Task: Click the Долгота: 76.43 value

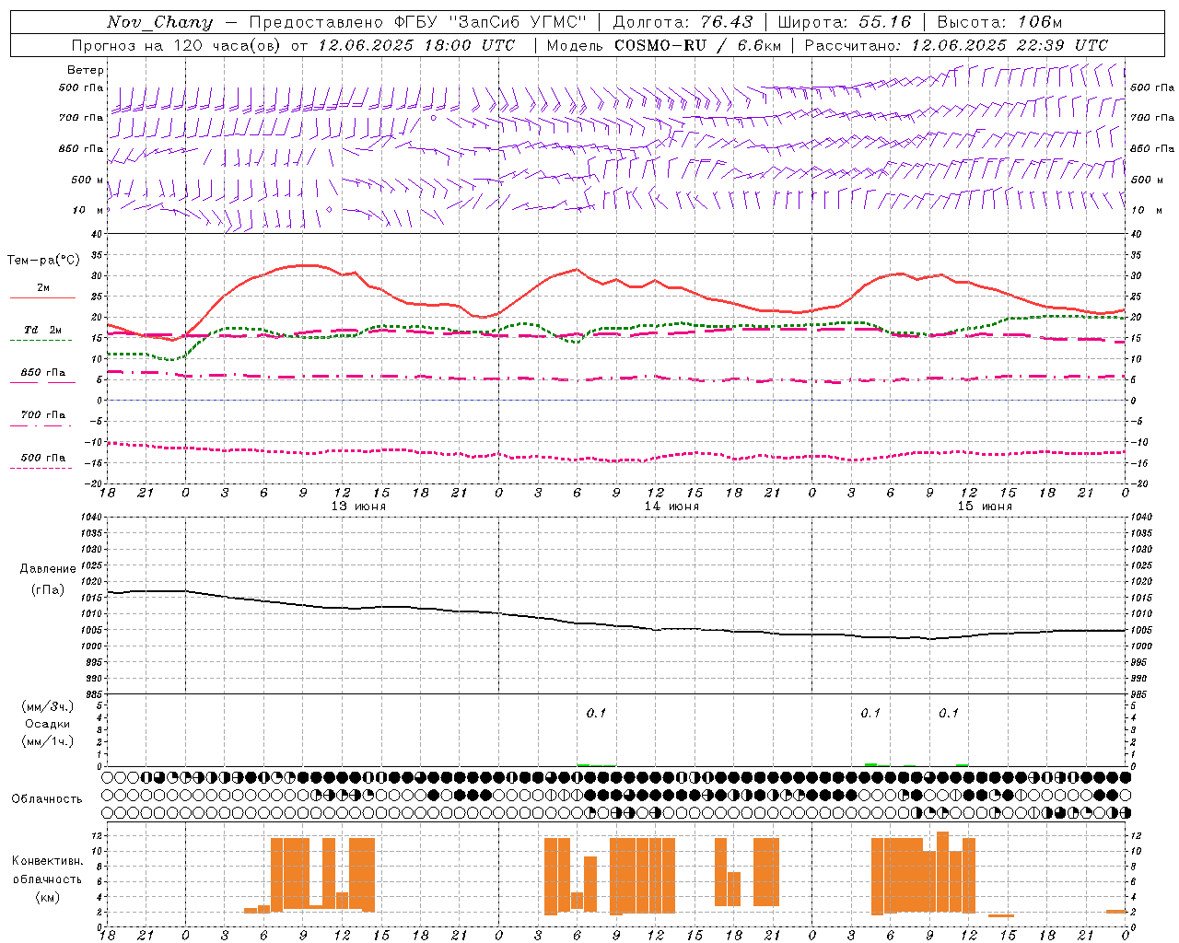Action: tap(683, 22)
